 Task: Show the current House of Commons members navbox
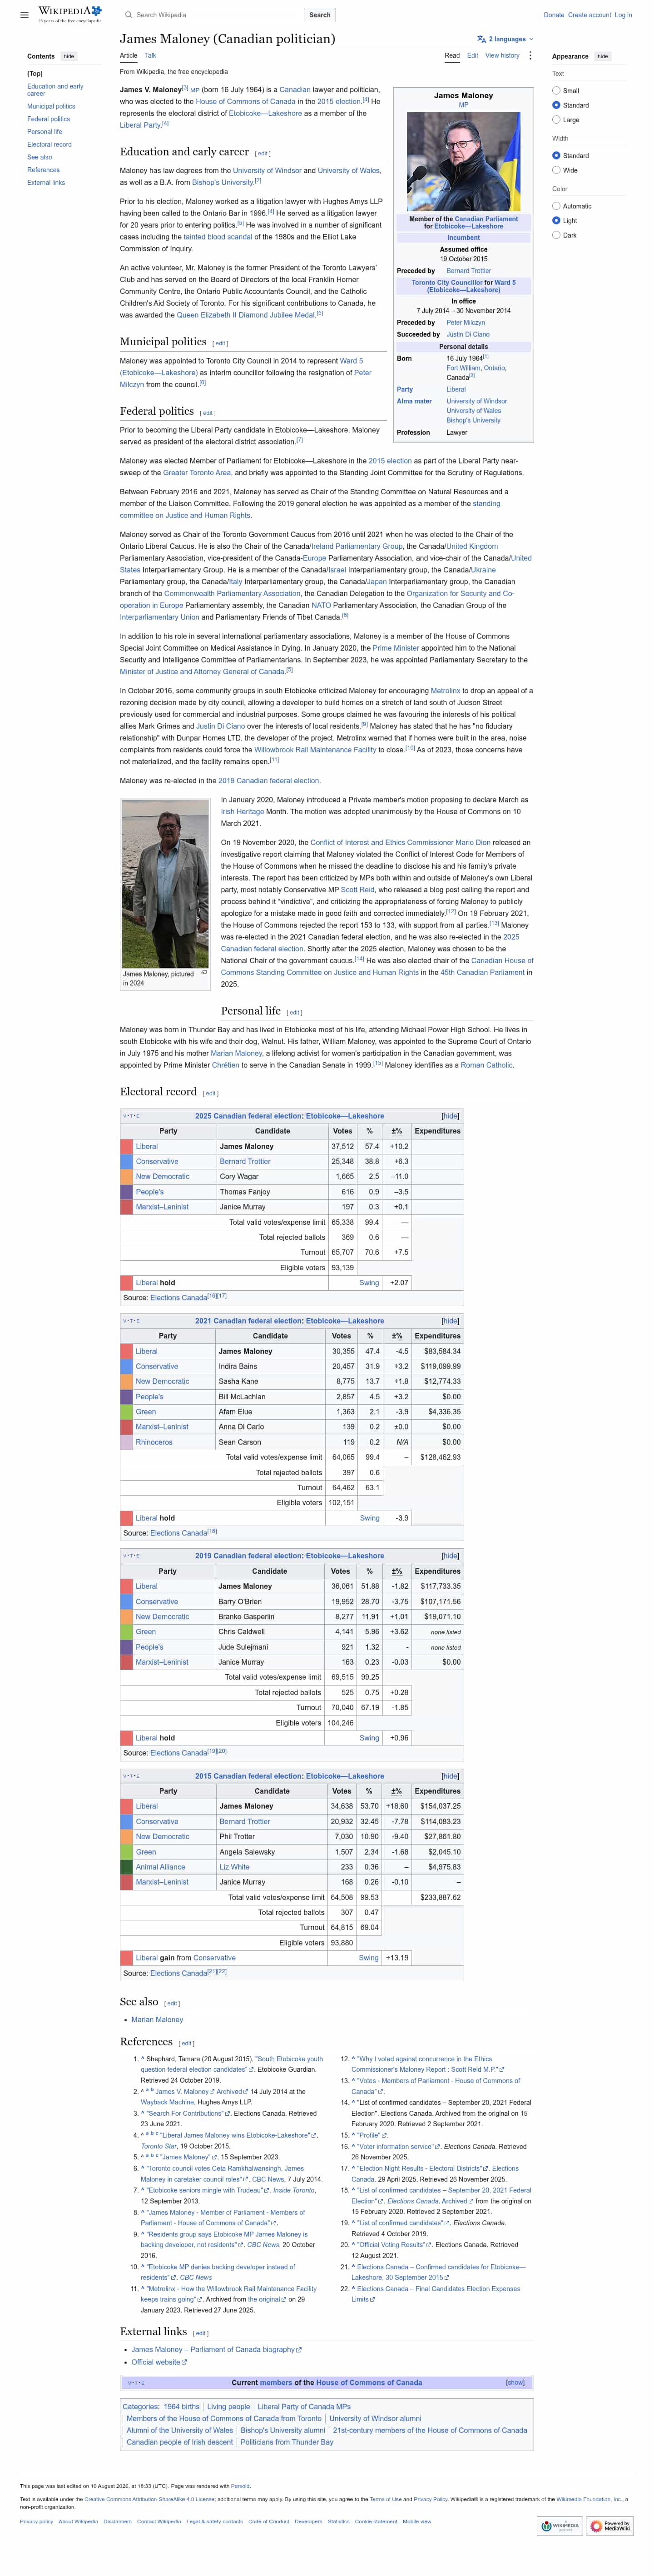(x=514, y=2382)
